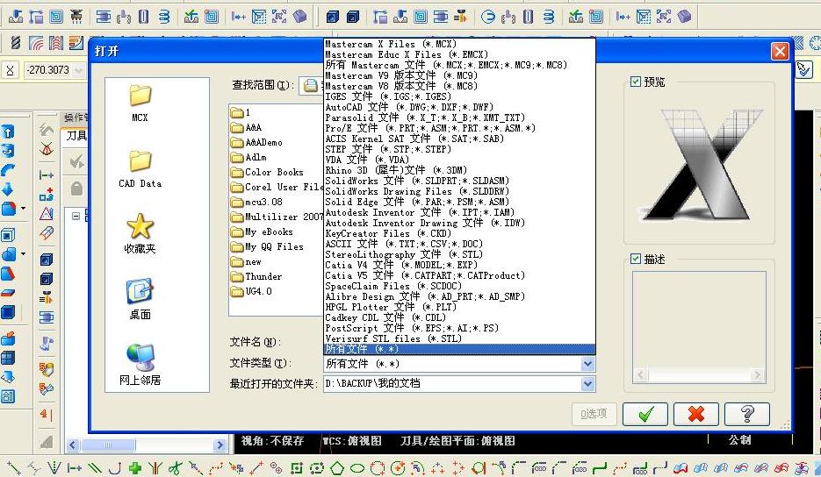Confirm with the green checkmark button
The height and width of the screenshot is (477, 821).
pos(645,415)
